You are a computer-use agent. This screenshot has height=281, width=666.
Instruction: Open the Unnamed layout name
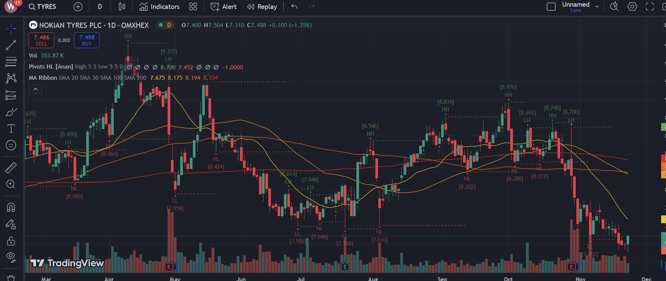tap(576, 4)
